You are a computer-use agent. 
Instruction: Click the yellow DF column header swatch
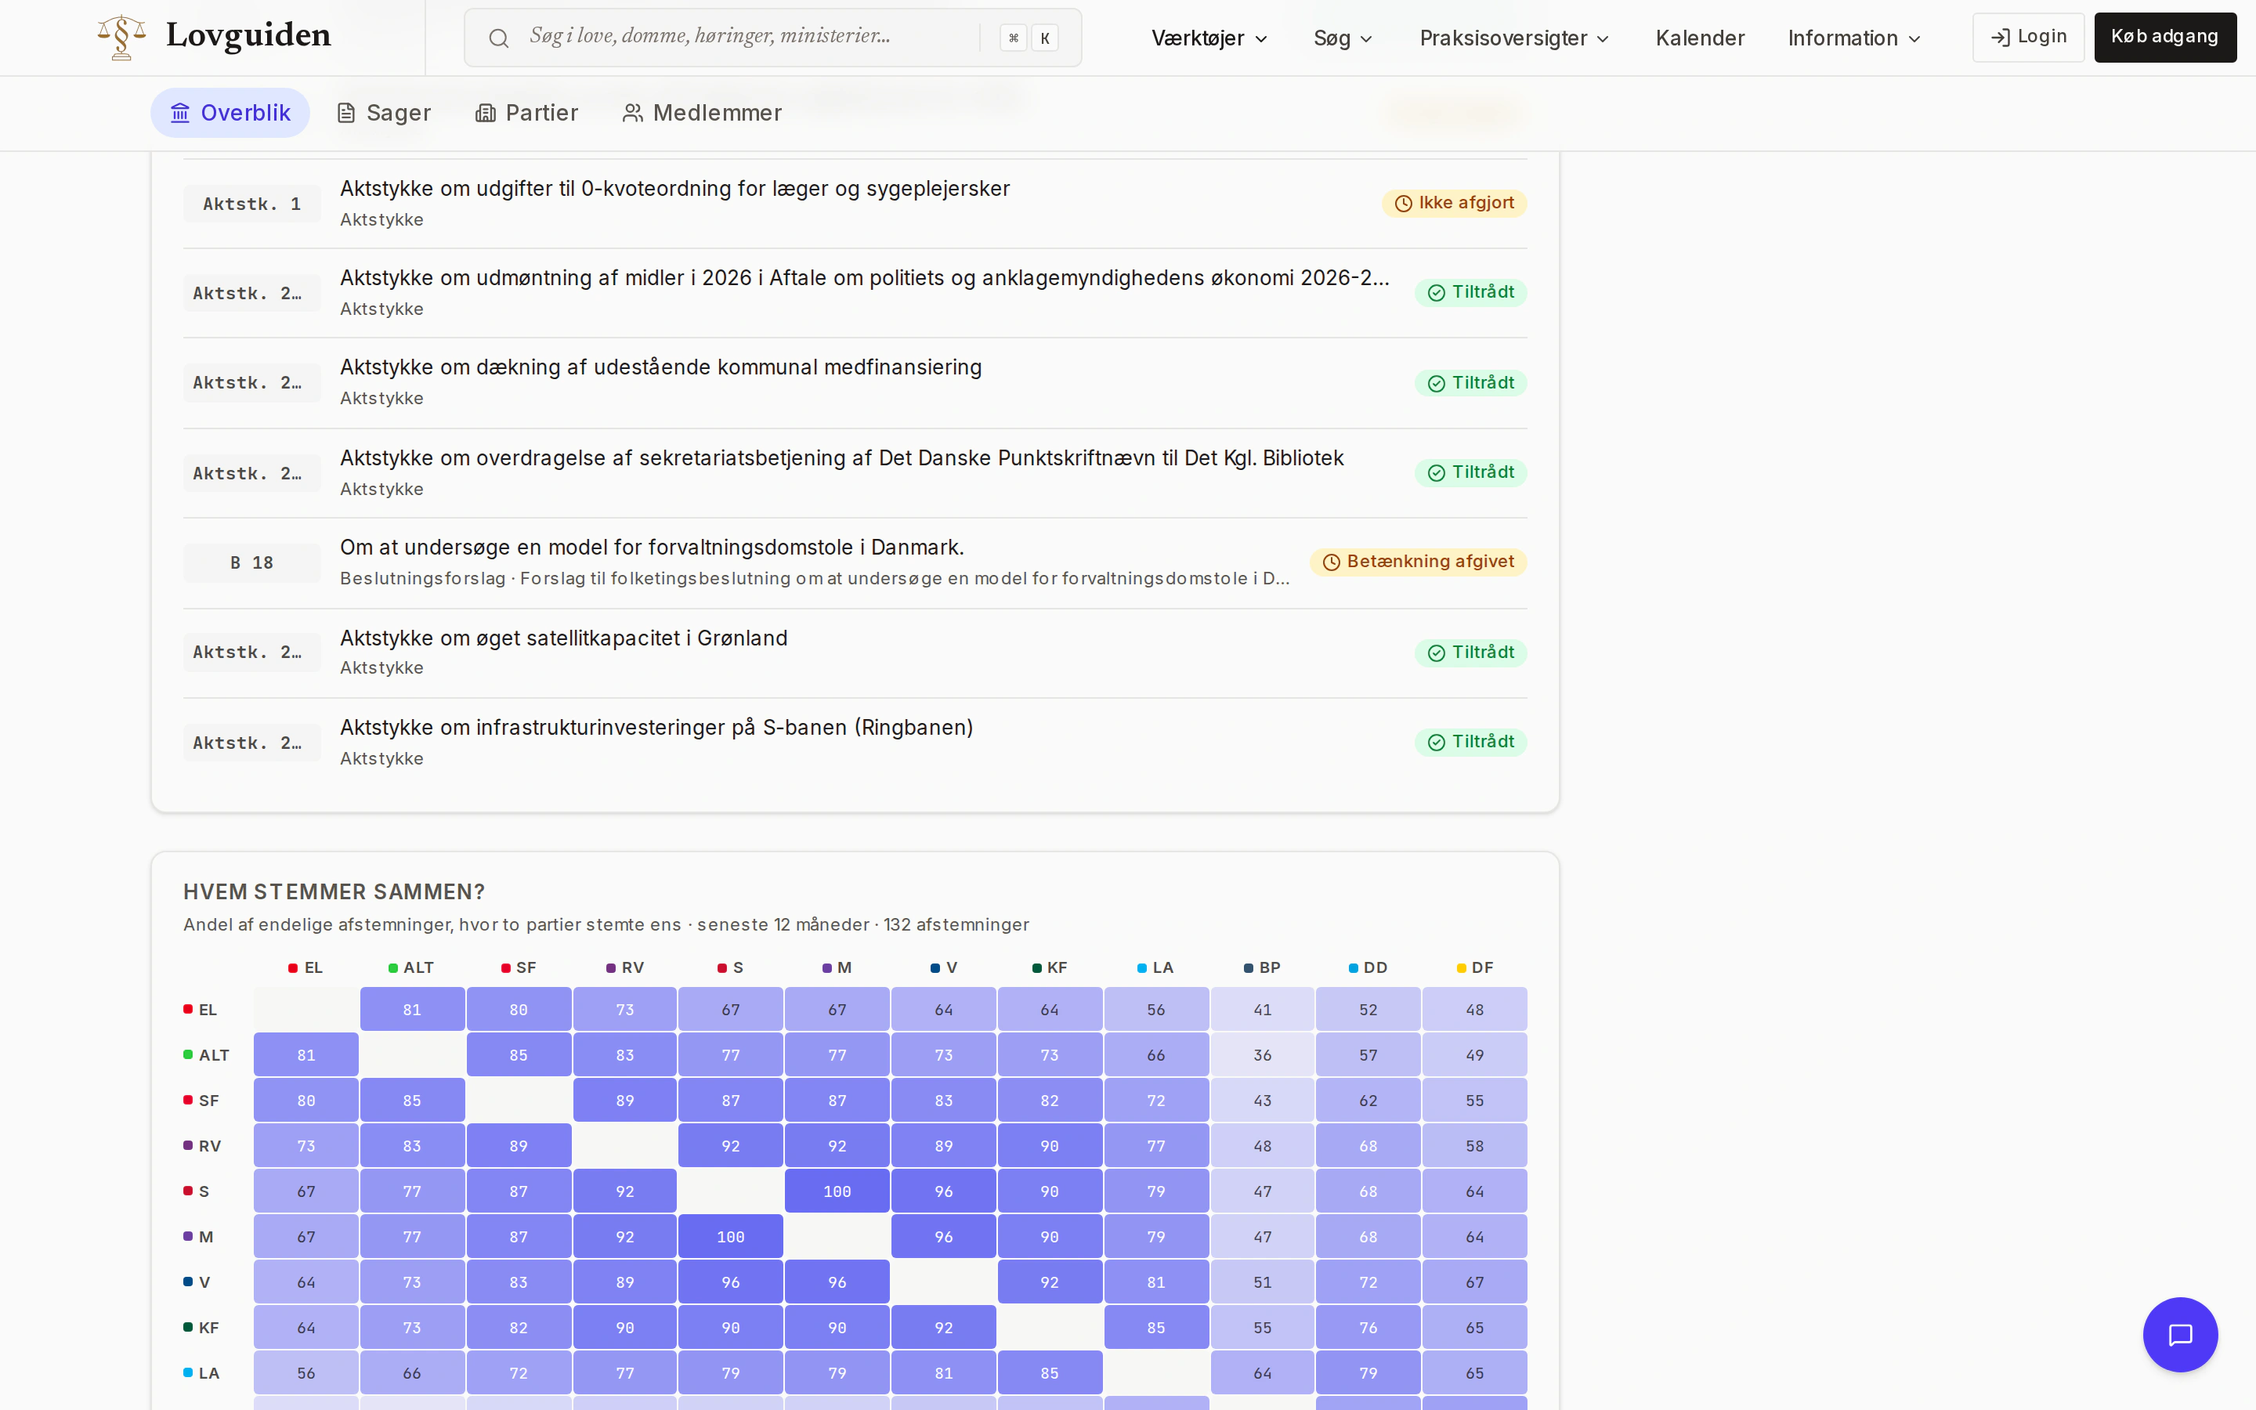1462,968
